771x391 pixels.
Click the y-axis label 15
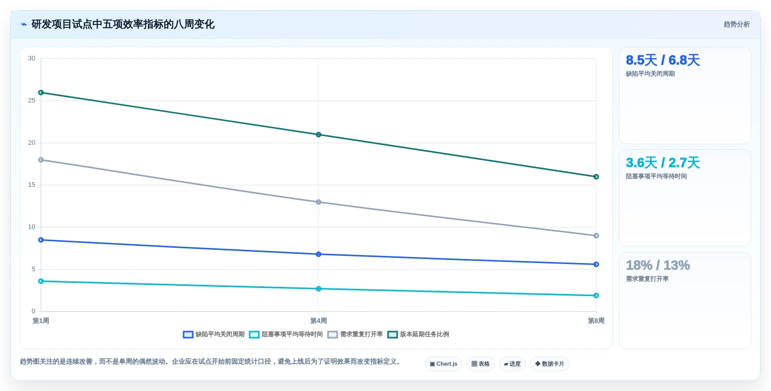tap(32, 185)
